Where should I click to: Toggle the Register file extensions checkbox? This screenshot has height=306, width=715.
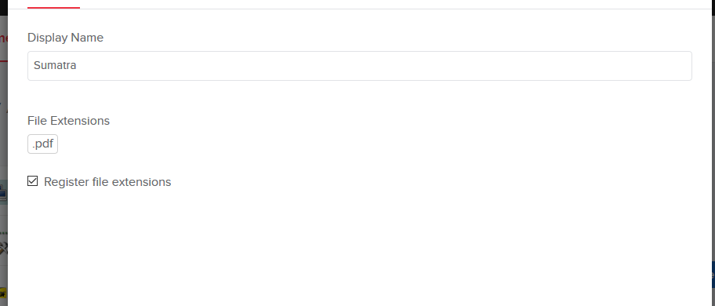click(32, 181)
